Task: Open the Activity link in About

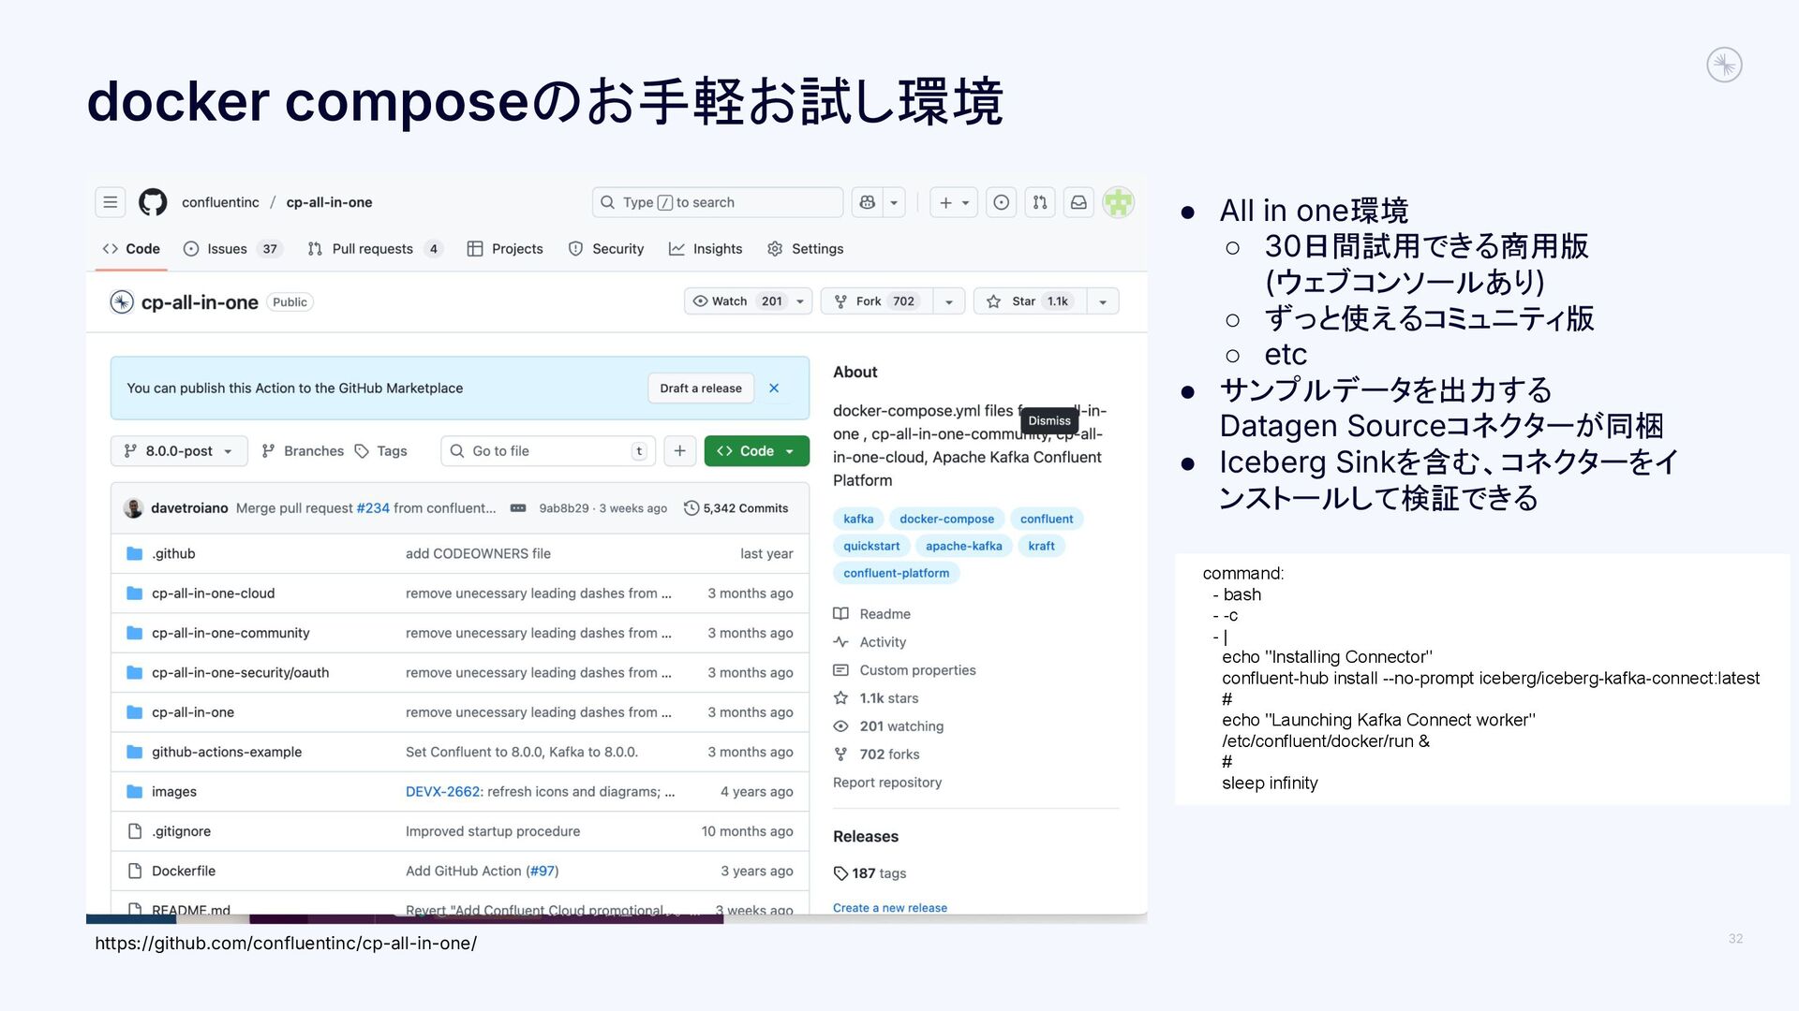Action: click(870, 642)
